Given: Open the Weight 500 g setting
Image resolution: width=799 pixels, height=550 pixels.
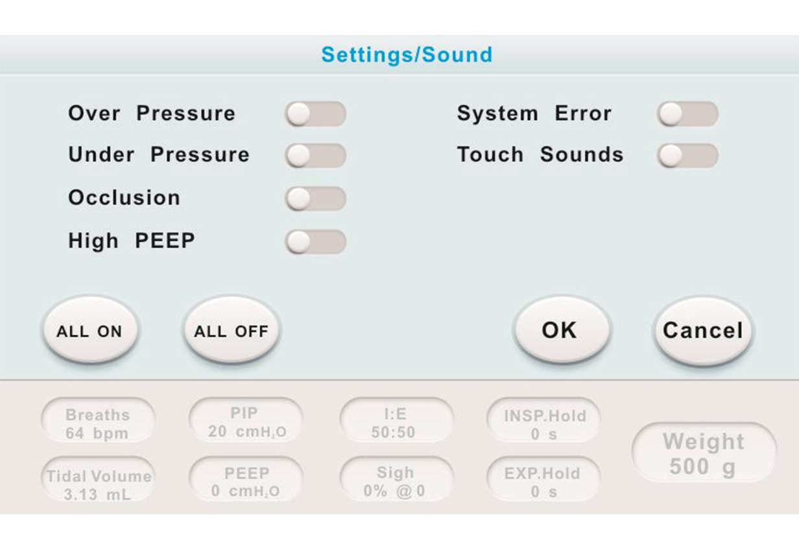Looking at the screenshot, I should (x=704, y=453).
